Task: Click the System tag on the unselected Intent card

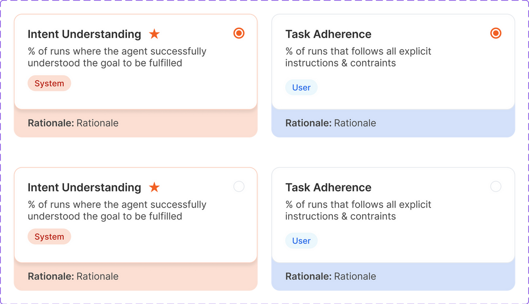Action: click(49, 237)
